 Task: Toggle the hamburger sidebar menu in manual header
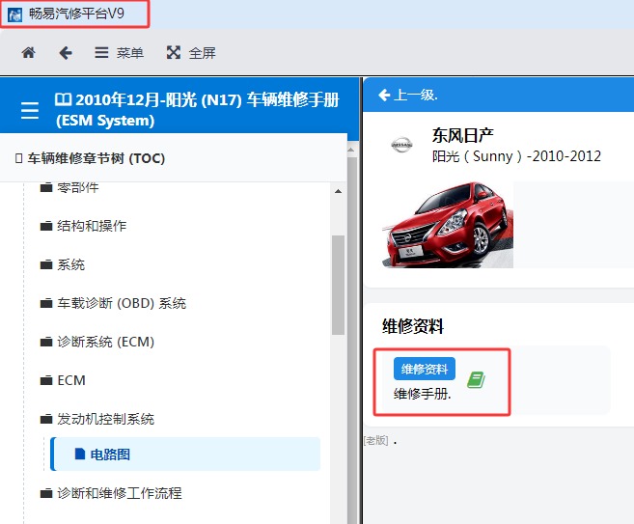click(30, 110)
